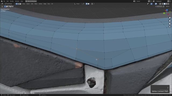
Task: Click the Vertex Connect Path operator panel
Action: (160, 89)
